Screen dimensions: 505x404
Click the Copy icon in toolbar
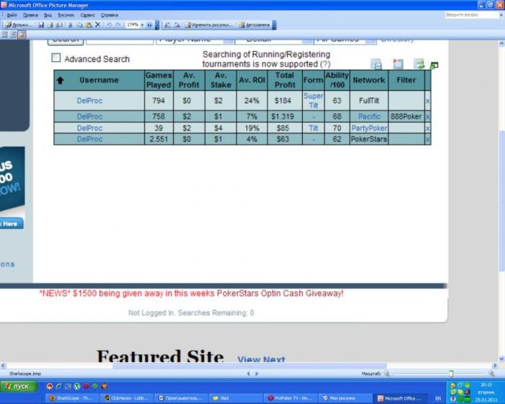coord(79,25)
